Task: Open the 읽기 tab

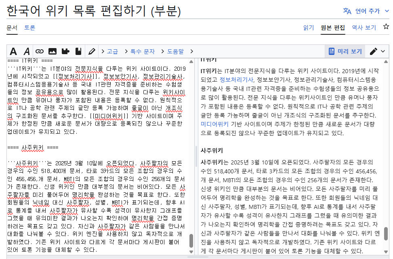Action: pyautogui.click(x=309, y=27)
